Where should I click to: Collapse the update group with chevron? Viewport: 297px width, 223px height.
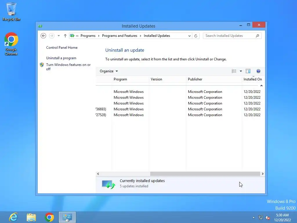pos(261,86)
